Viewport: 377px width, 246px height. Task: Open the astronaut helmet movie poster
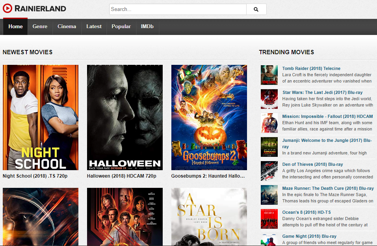(x=41, y=217)
